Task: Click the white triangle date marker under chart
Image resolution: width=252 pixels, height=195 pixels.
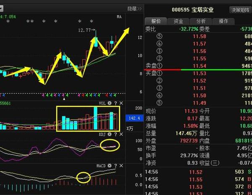Action: click(x=64, y=99)
